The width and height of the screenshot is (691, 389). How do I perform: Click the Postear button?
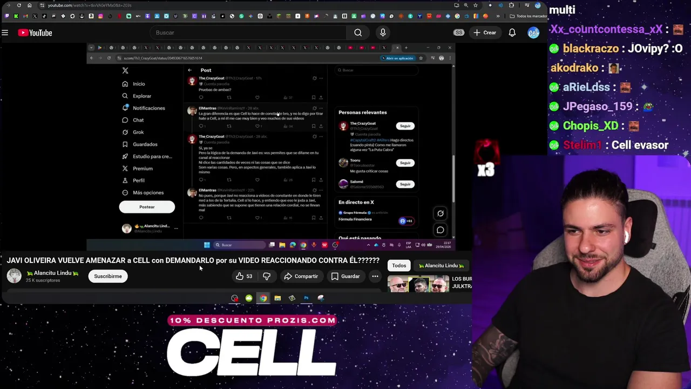[x=147, y=207]
